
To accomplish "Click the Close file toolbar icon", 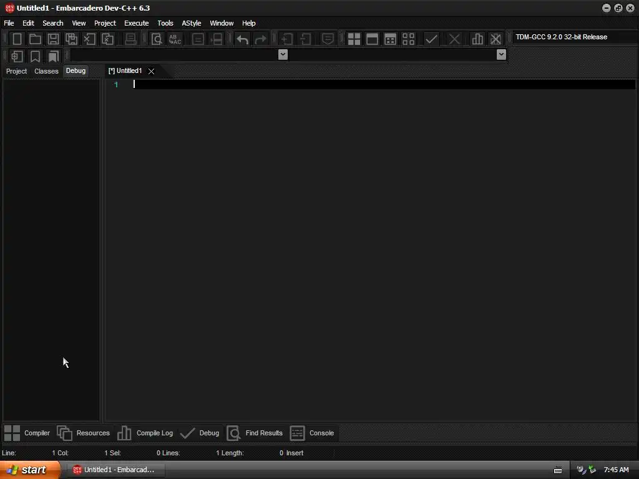I will pos(89,39).
